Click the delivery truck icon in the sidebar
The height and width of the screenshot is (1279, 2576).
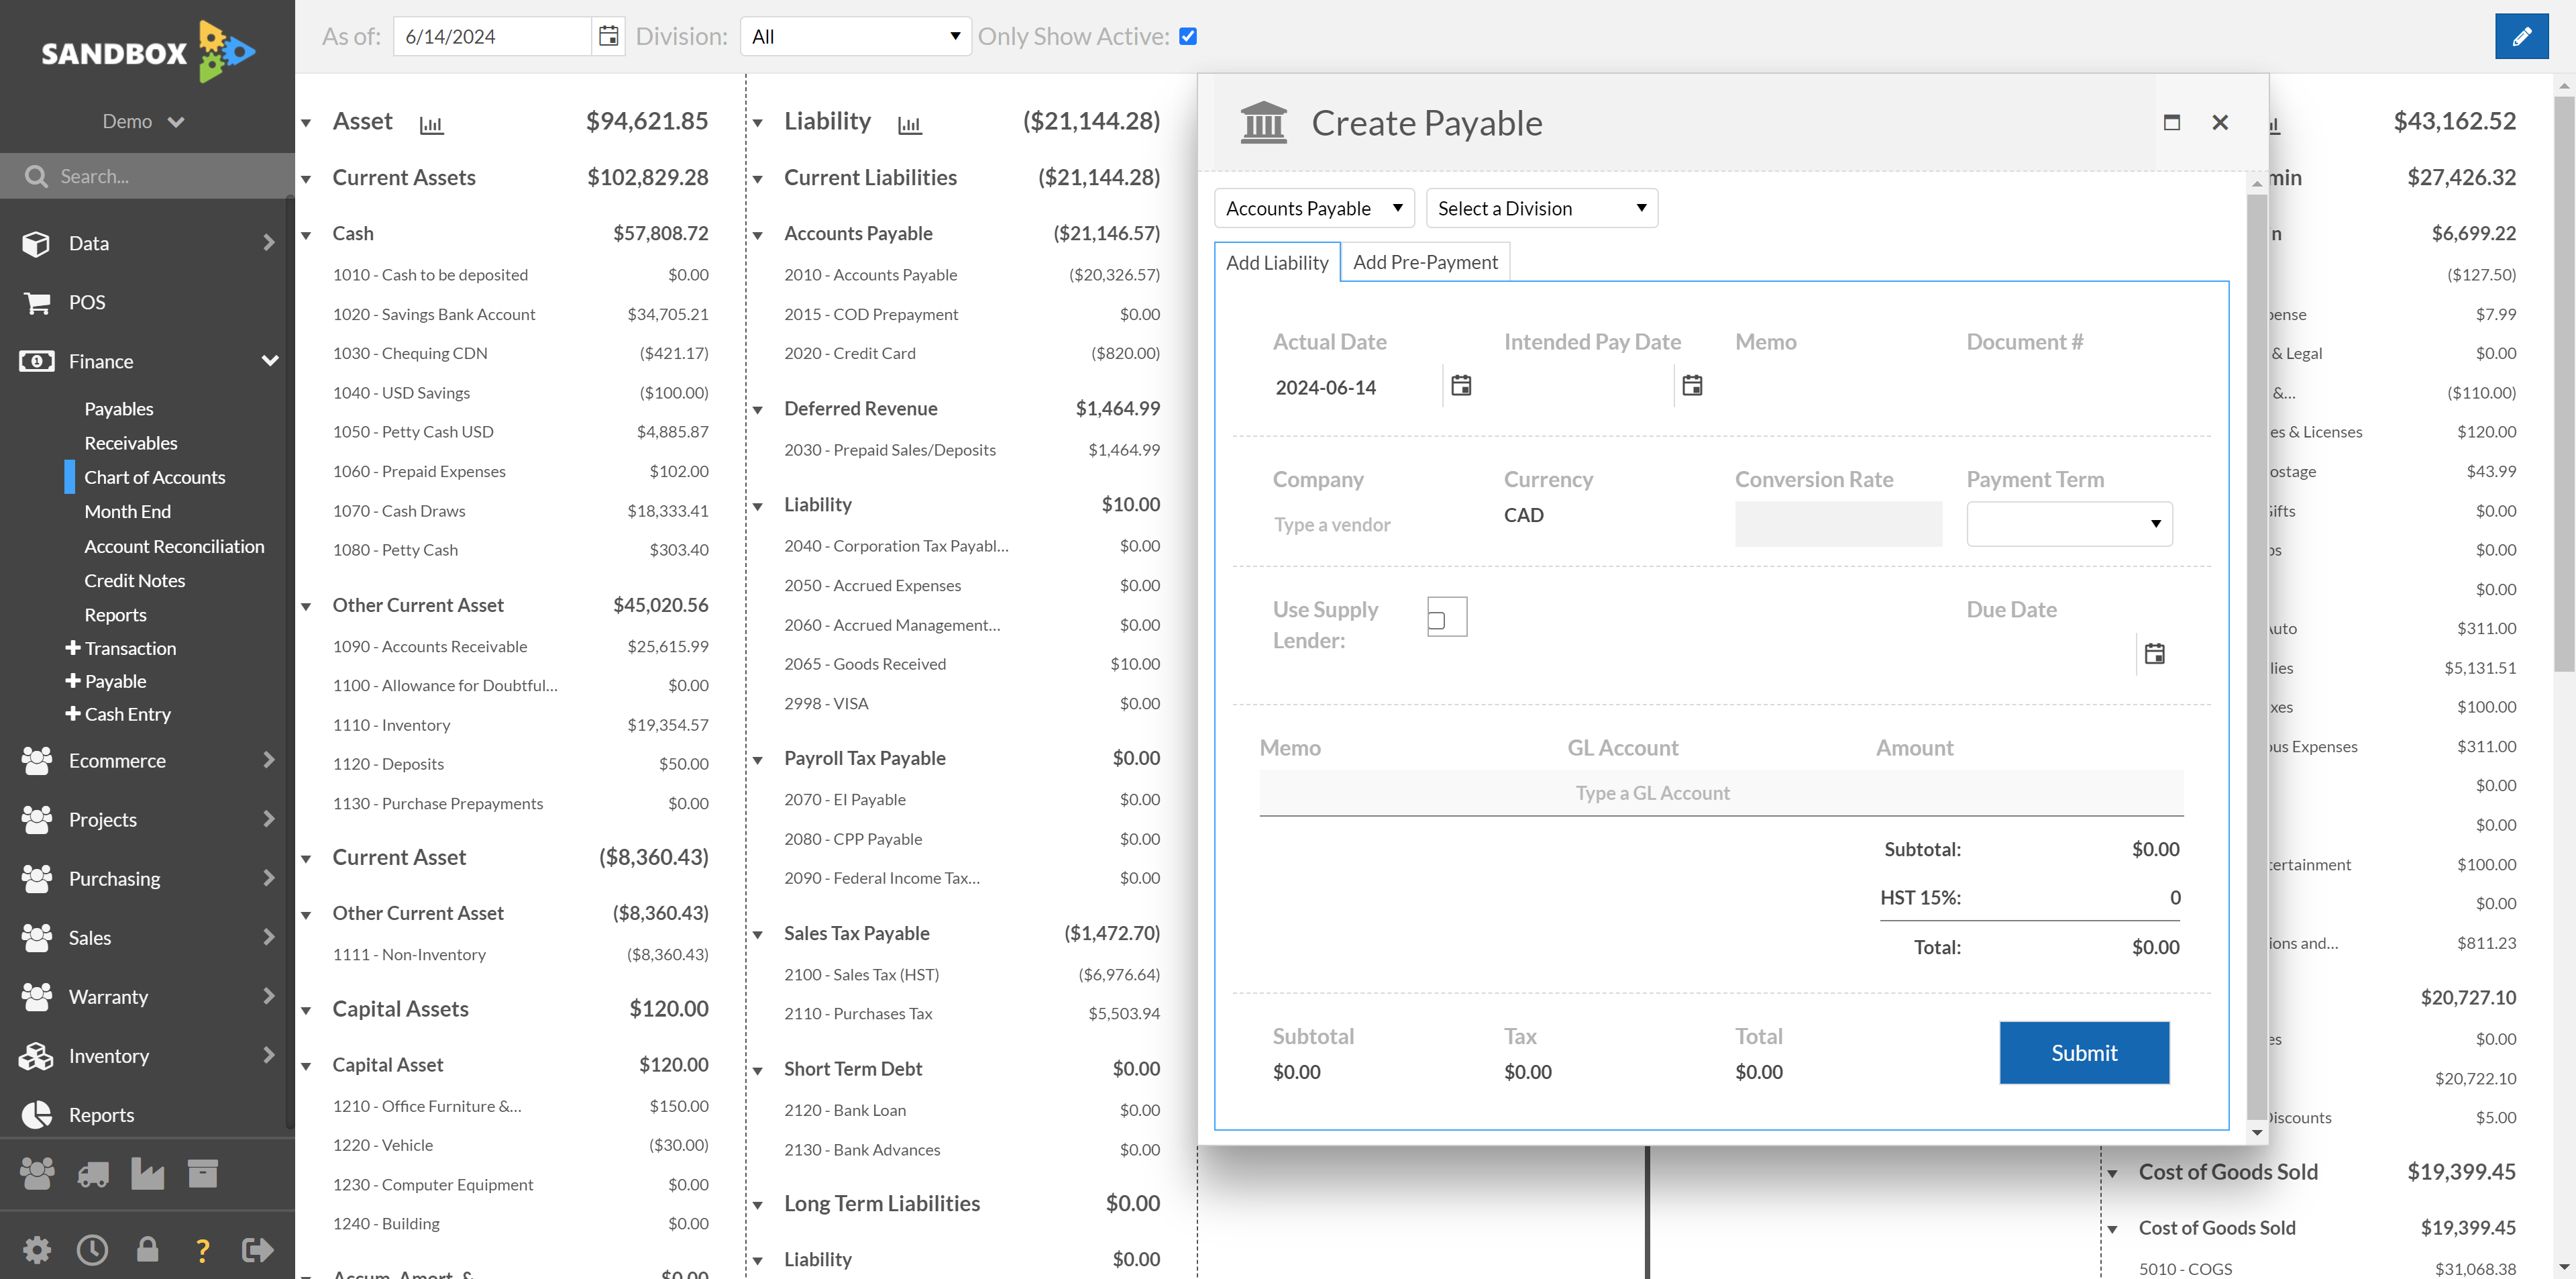pos(93,1174)
